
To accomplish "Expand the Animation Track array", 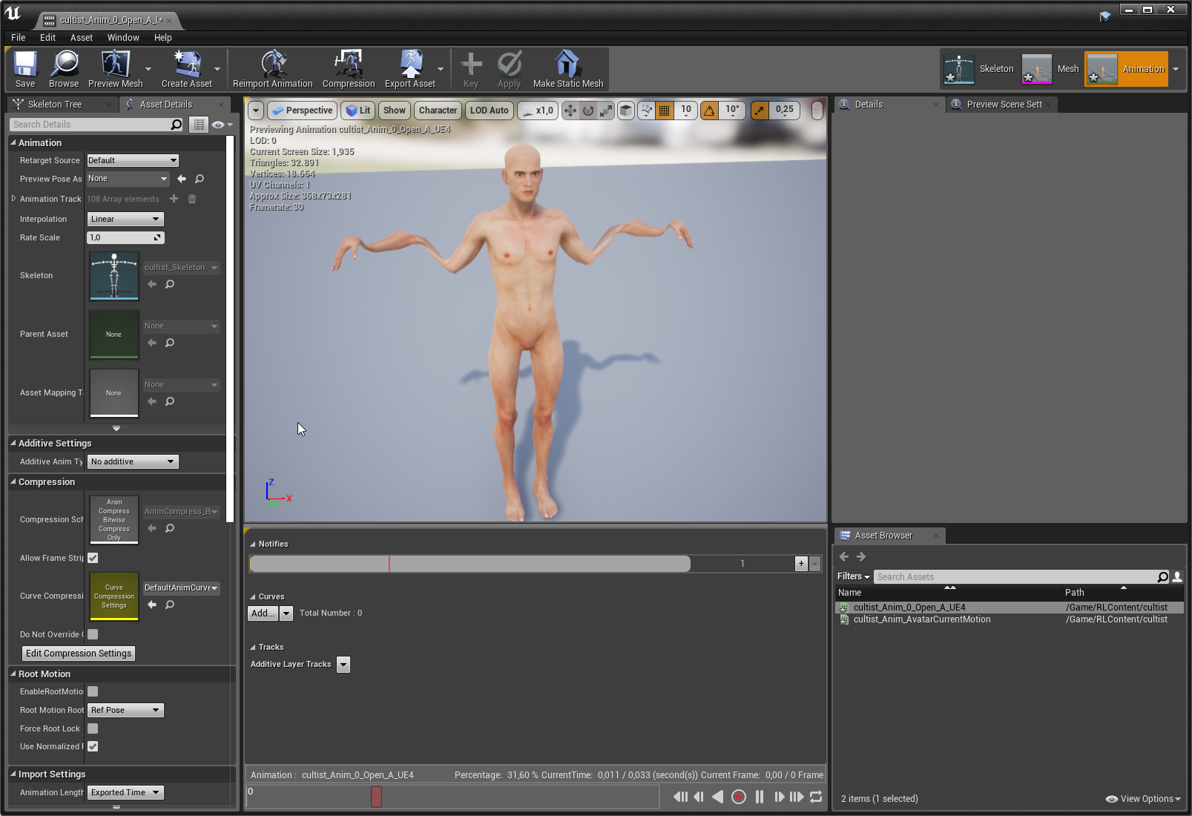I will coord(13,199).
